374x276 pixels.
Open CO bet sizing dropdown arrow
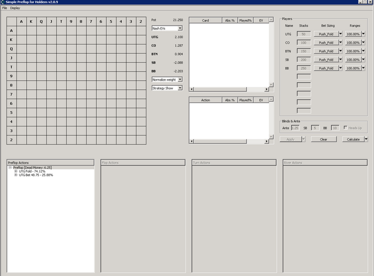(340, 42)
